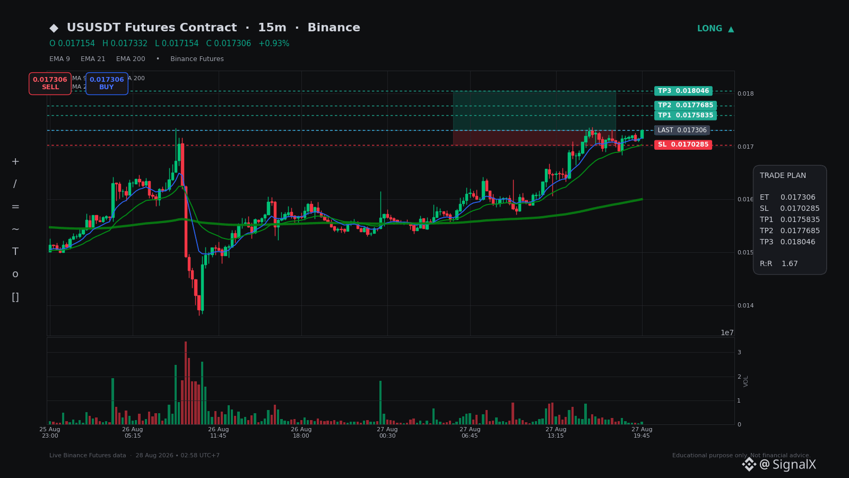The width and height of the screenshot is (849, 478).
Task: Click the low price L 0.017154
Action: pos(177,44)
